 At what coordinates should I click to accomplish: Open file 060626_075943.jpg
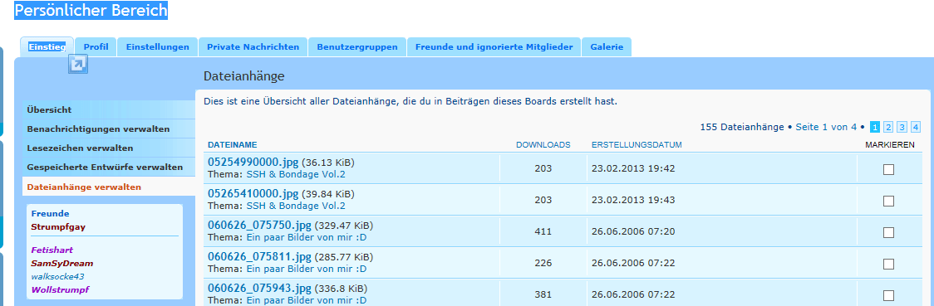260,289
